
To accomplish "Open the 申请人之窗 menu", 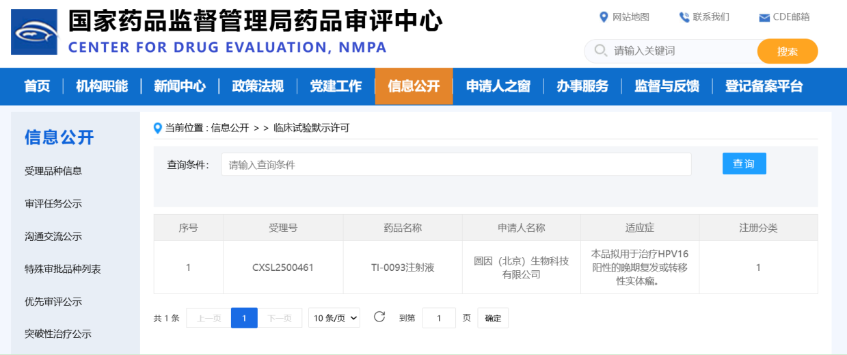I will [498, 86].
